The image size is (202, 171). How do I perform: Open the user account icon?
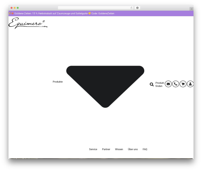point(190,84)
